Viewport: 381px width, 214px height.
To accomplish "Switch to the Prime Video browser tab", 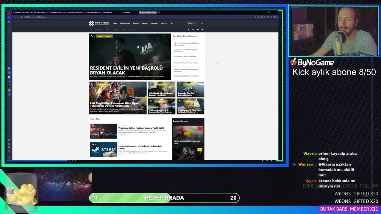I will click(39, 12).
